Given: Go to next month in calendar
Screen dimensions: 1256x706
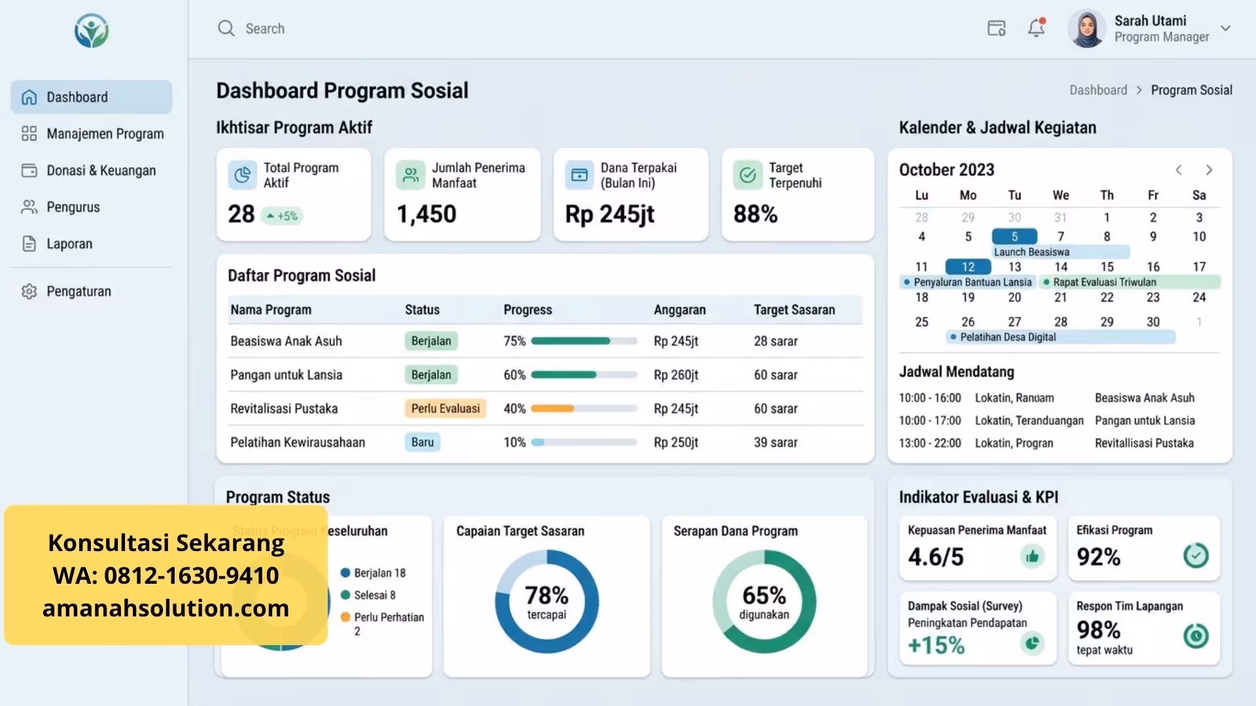Looking at the screenshot, I should tap(1209, 170).
